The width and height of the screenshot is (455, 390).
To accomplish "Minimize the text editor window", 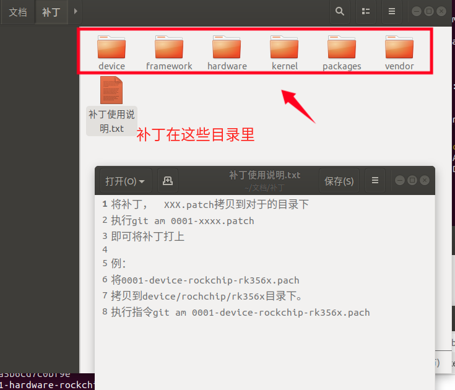I will 400,181.
